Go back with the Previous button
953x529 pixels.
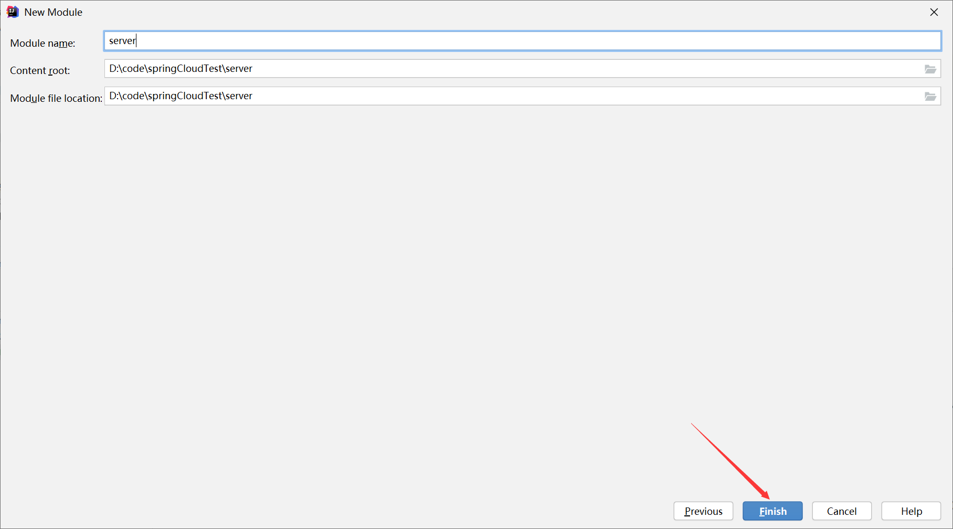click(x=703, y=511)
